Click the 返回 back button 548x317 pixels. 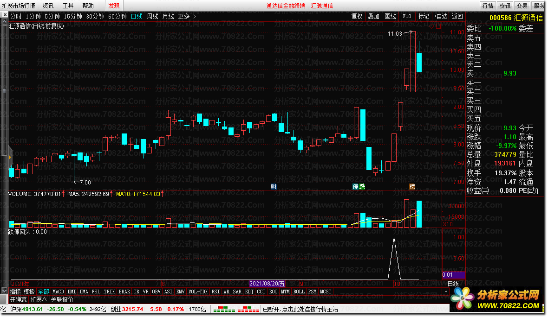pyautogui.click(x=457, y=16)
